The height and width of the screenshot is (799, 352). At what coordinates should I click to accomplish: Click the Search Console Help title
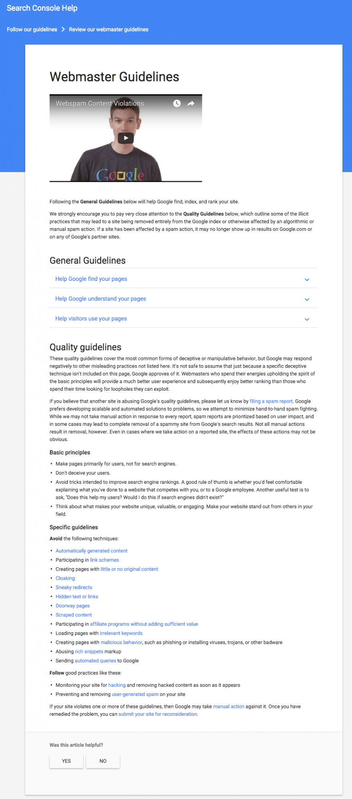42,8
